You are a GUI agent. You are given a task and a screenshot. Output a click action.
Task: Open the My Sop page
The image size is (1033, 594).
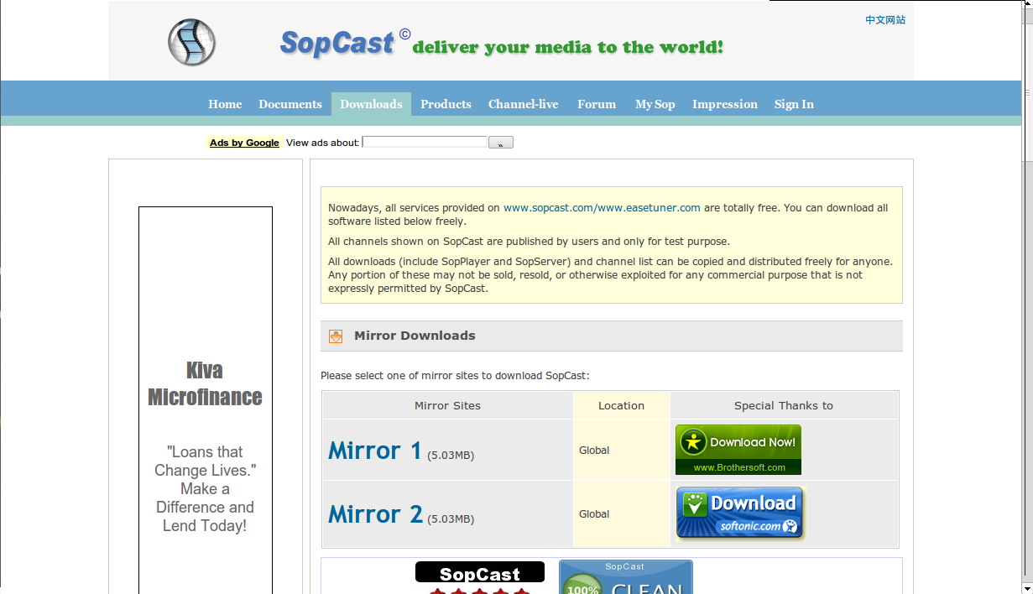pyautogui.click(x=655, y=104)
